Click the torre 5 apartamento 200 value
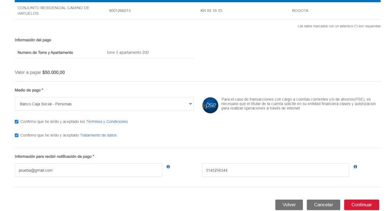Image resolution: width=389 pixels, height=211 pixels. coord(128,52)
